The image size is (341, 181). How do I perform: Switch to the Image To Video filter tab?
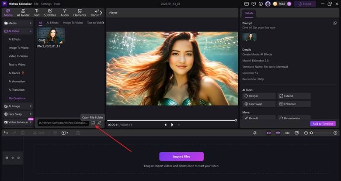pyautogui.click(x=73, y=23)
